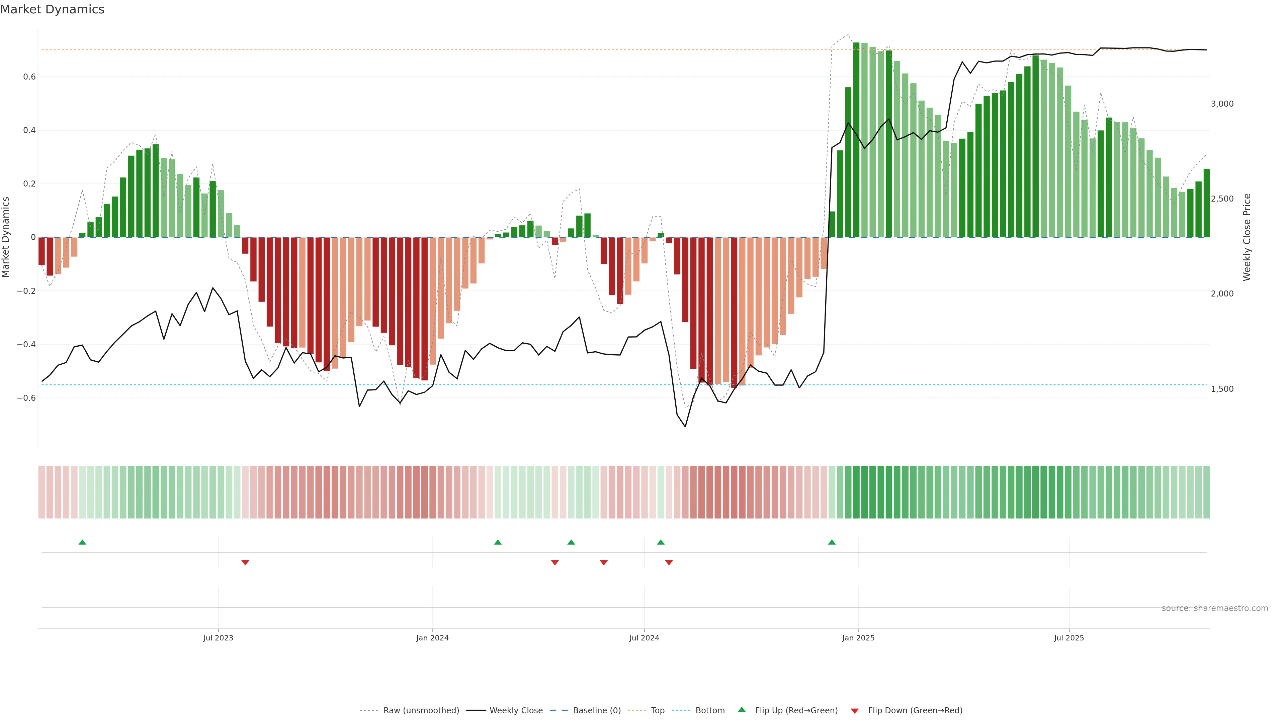Click the last red flip-down triangle marker
Image resolution: width=1285 pixels, height=722 pixels.
coord(669,563)
